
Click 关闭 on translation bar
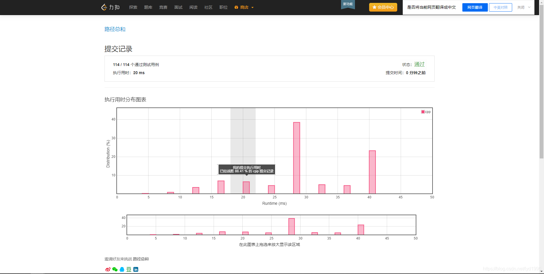pos(521,7)
